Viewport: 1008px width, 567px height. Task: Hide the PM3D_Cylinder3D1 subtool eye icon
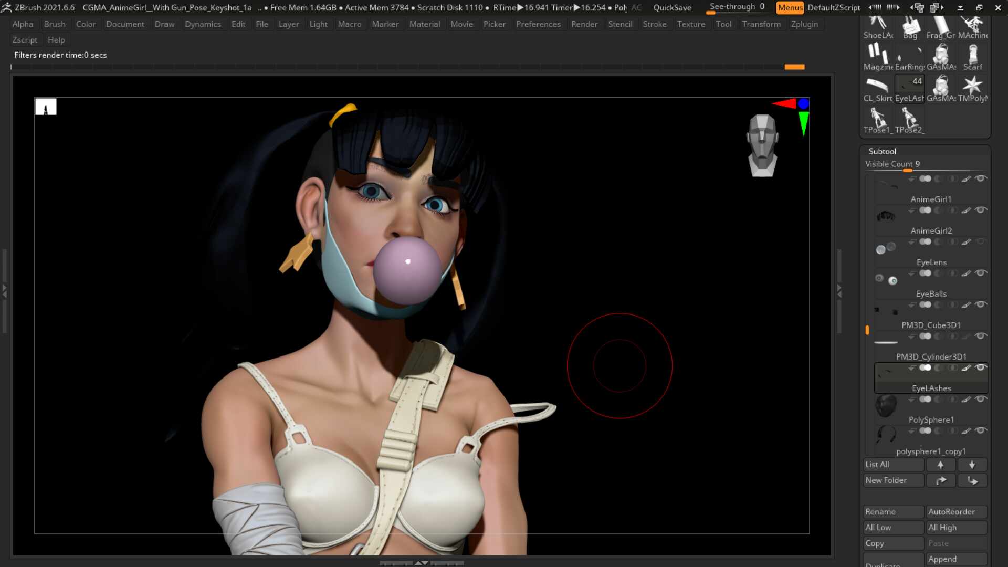click(980, 337)
